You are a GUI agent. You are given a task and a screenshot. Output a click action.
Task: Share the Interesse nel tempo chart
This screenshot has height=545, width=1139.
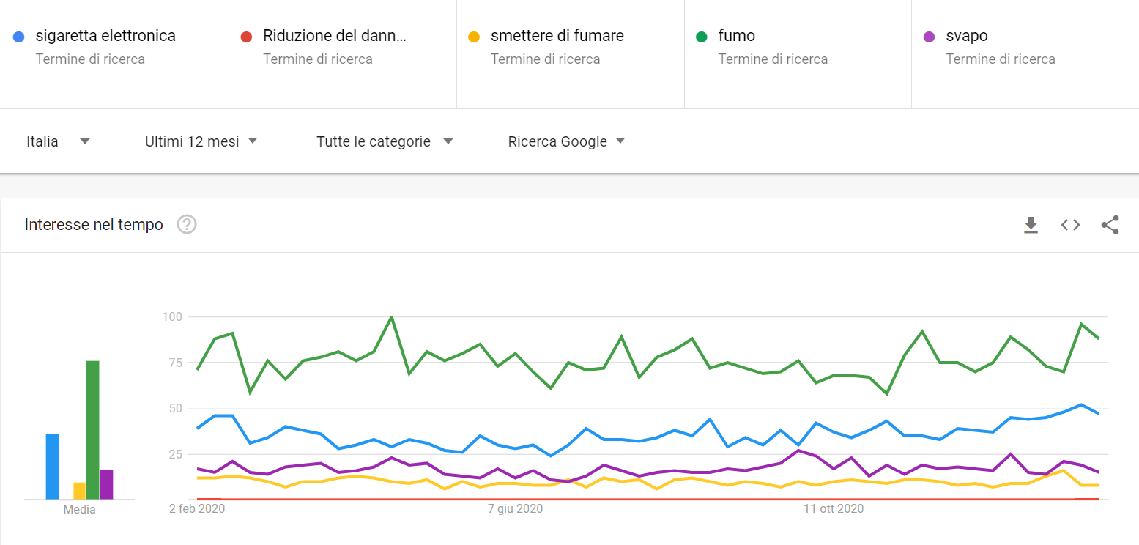(1110, 225)
